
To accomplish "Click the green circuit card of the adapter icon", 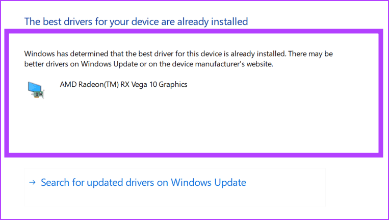I will point(38,94).
